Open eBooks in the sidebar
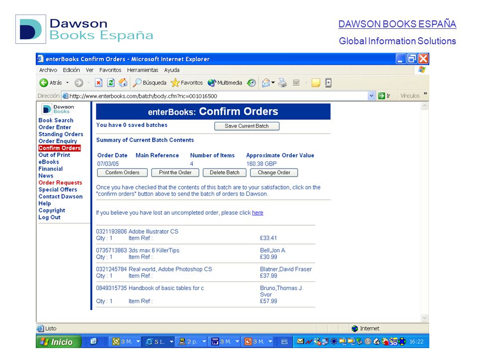 pos(49,162)
